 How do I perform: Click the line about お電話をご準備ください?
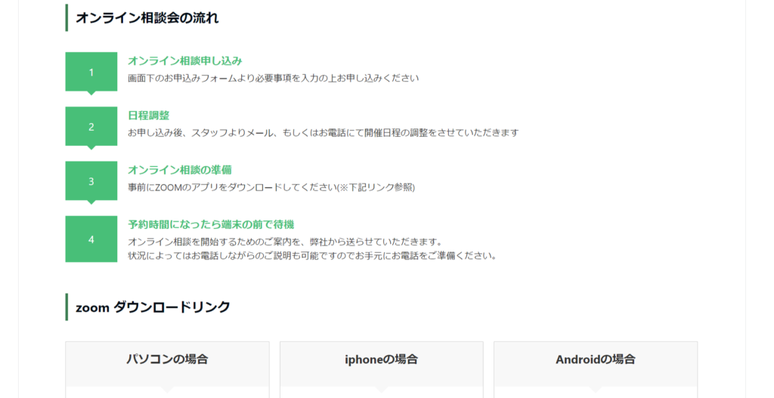pos(312,256)
